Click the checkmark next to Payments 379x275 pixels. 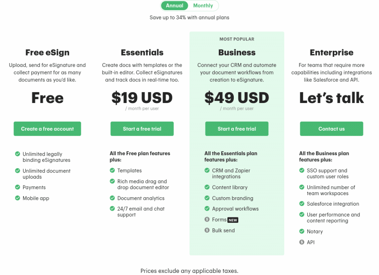coord(17,187)
